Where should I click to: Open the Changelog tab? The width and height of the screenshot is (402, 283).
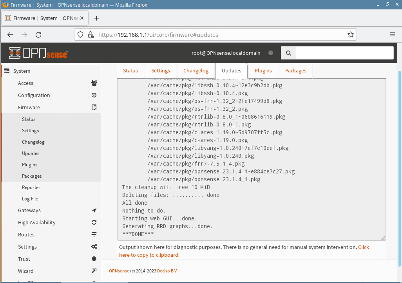(x=196, y=70)
